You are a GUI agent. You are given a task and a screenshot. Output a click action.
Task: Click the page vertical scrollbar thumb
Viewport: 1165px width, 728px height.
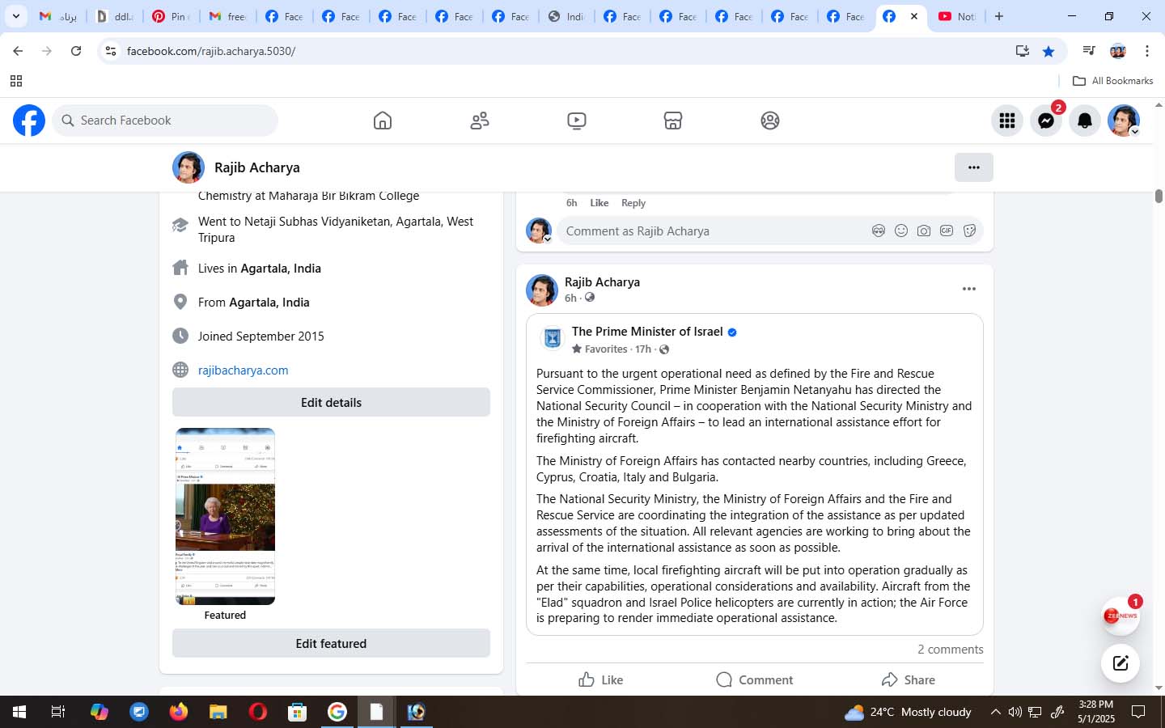coord(1159,196)
